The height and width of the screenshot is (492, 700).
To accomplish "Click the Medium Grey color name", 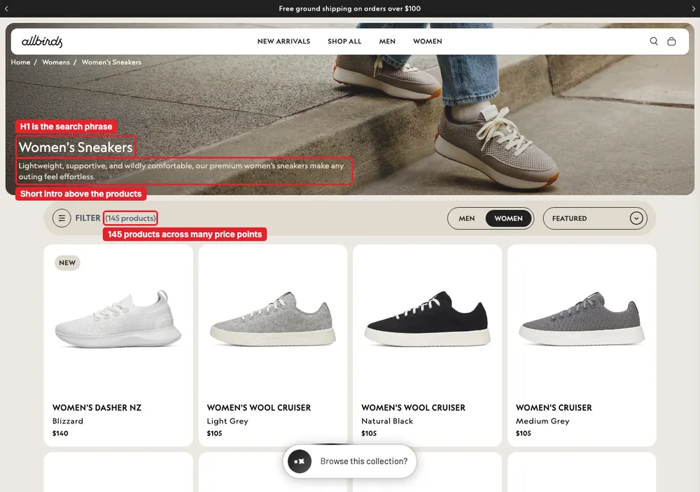I will [x=542, y=421].
